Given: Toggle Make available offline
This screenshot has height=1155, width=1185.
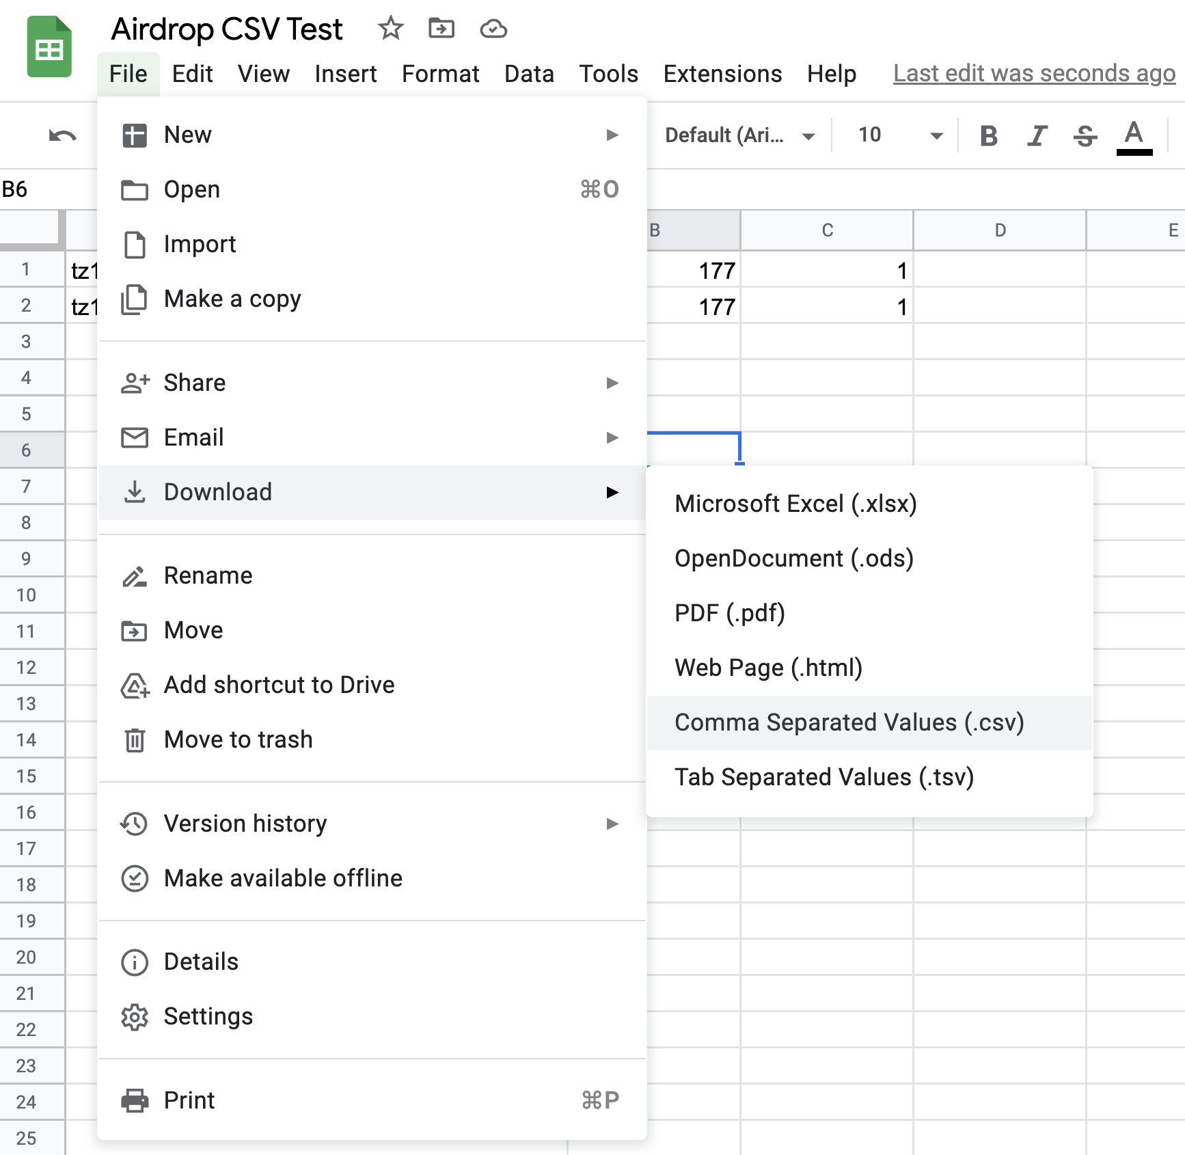Looking at the screenshot, I should [283, 878].
